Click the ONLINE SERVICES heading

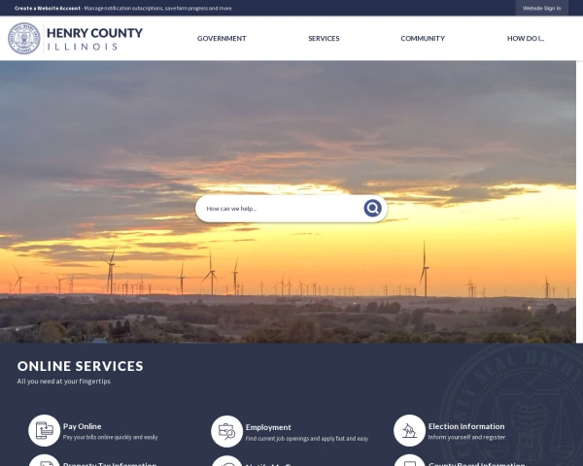point(81,366)
